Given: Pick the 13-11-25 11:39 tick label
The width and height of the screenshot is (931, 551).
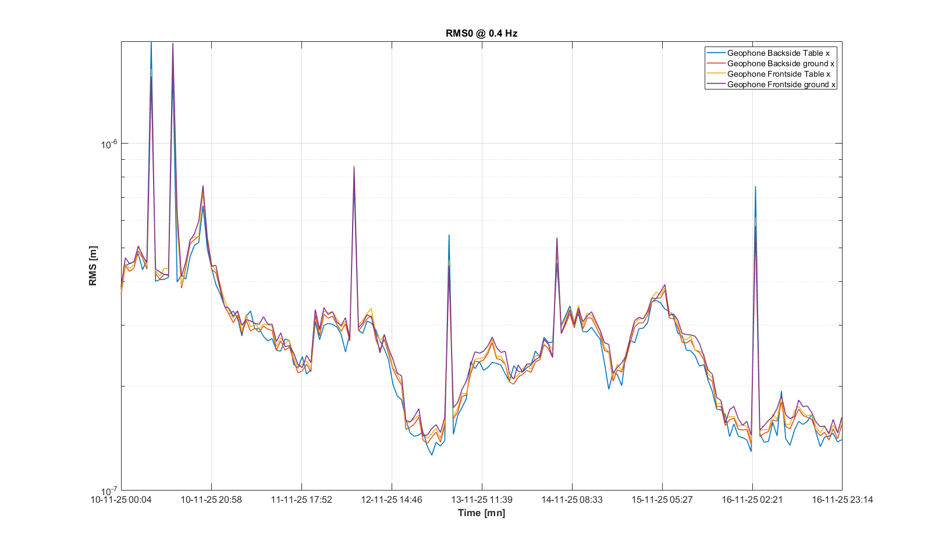Looking at the screenshot, I should pyautogui.click(x=482, y=499).
